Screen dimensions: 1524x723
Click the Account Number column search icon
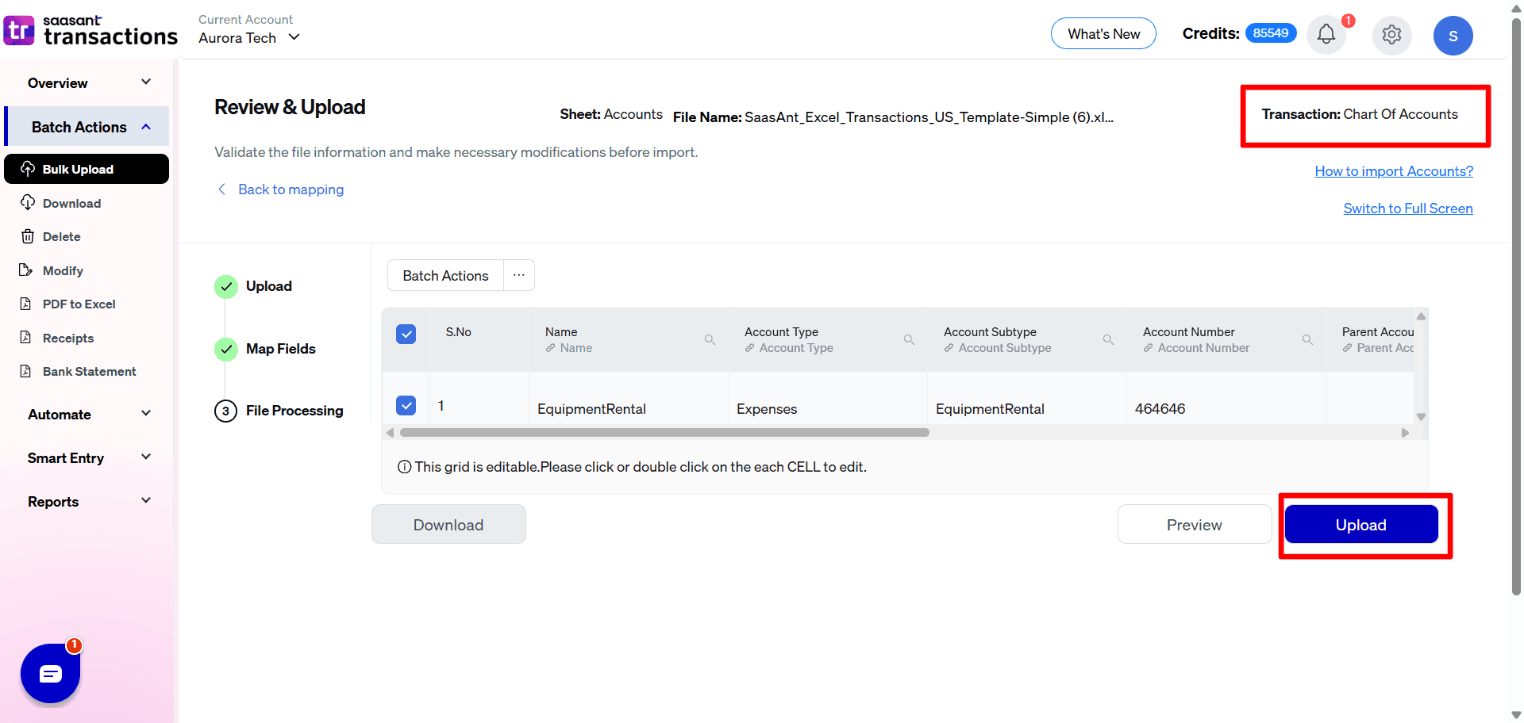[x=1307, y=340]
